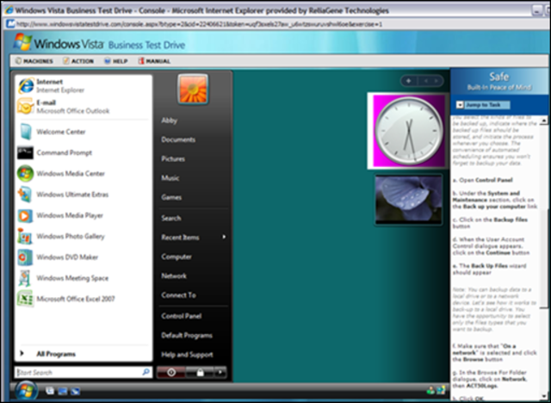Image resolution: width=551 pixels, height=403 pixels.
Task: Click the Vista Start orb
Action: coord(27,391)
